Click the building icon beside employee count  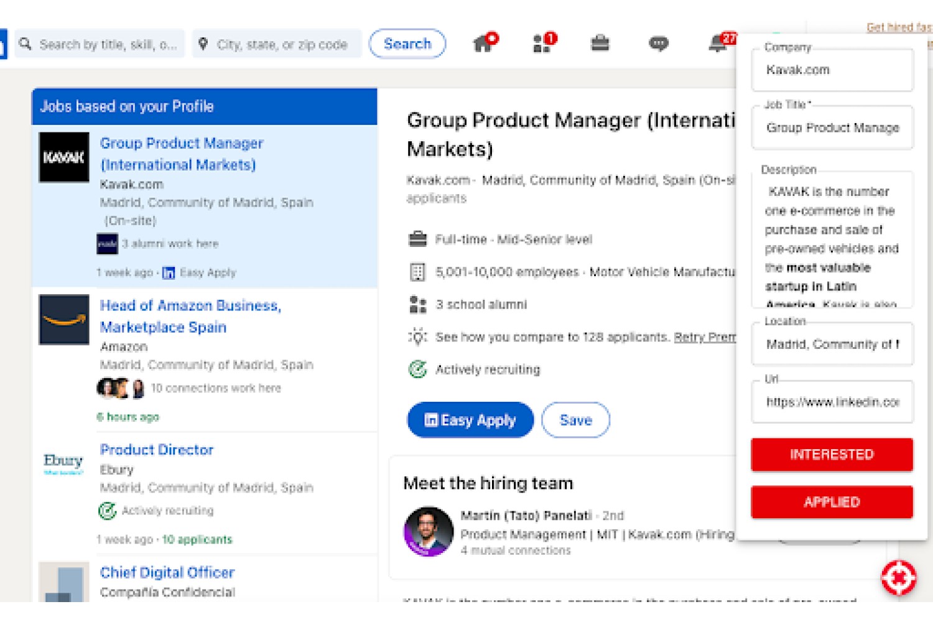coord(417,272)
